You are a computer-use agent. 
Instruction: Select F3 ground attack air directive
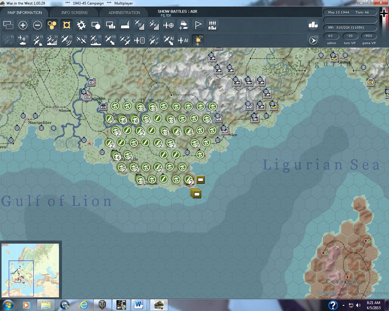click(x=37, y=40)
